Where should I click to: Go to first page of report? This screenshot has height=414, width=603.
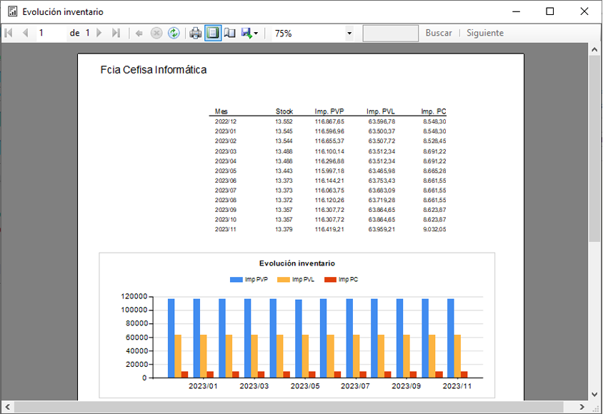coord(9,33)
